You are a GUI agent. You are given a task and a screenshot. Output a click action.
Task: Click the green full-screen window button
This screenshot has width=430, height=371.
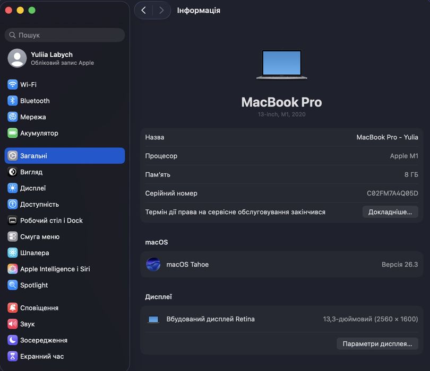32,11
